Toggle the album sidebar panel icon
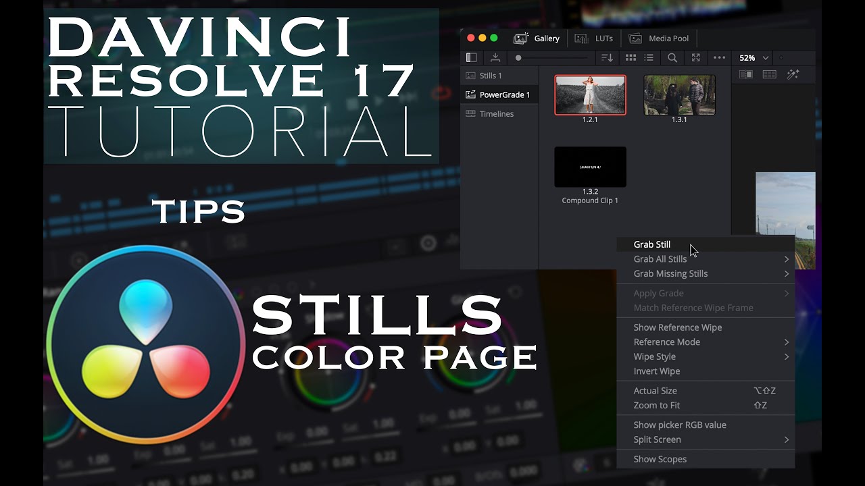This screenshot has width=865, height=486. pos(472,58)
